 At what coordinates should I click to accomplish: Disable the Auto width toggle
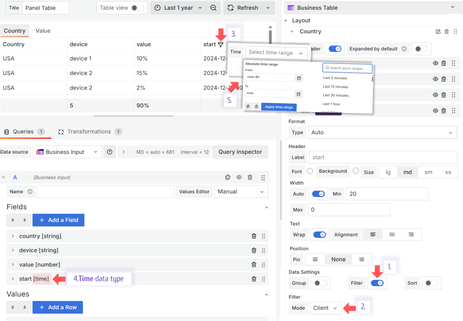click(x=318, y=194)
